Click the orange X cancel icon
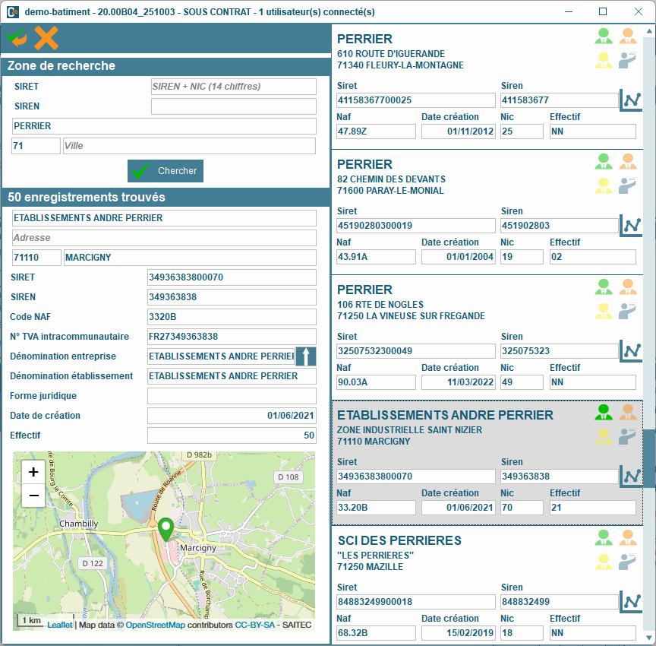Viewport: 656px width, 646px height. [46, 38]
